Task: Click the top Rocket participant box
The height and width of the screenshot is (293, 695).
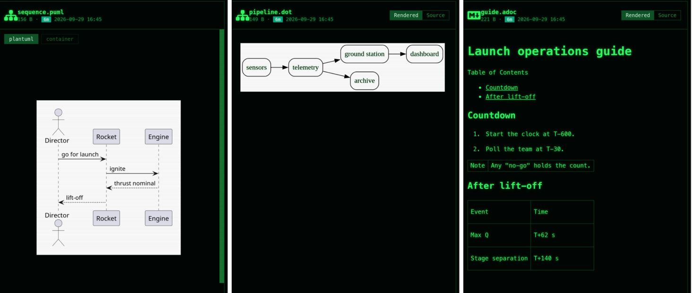Action: tap(106, 137)
